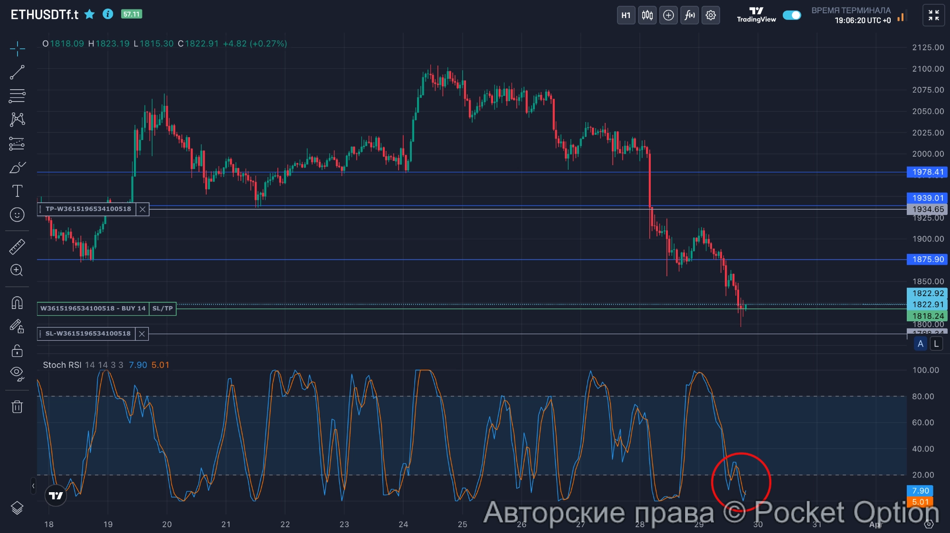950x533 pixels.
Task: Select the text annotation tool
Action: (17, 191)
